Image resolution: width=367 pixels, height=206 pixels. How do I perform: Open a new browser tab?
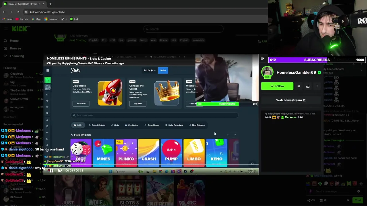point(50,4)
